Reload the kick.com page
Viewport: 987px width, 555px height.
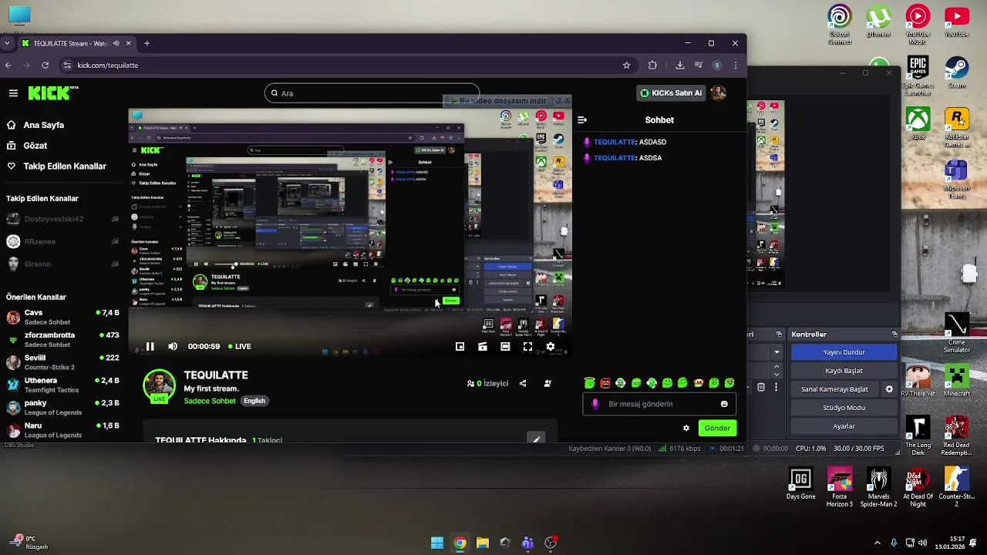[45, 66]
